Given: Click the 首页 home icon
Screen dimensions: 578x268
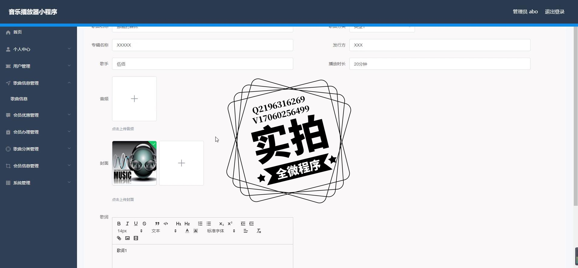Looking at the screenshot, I should [8, 32].
